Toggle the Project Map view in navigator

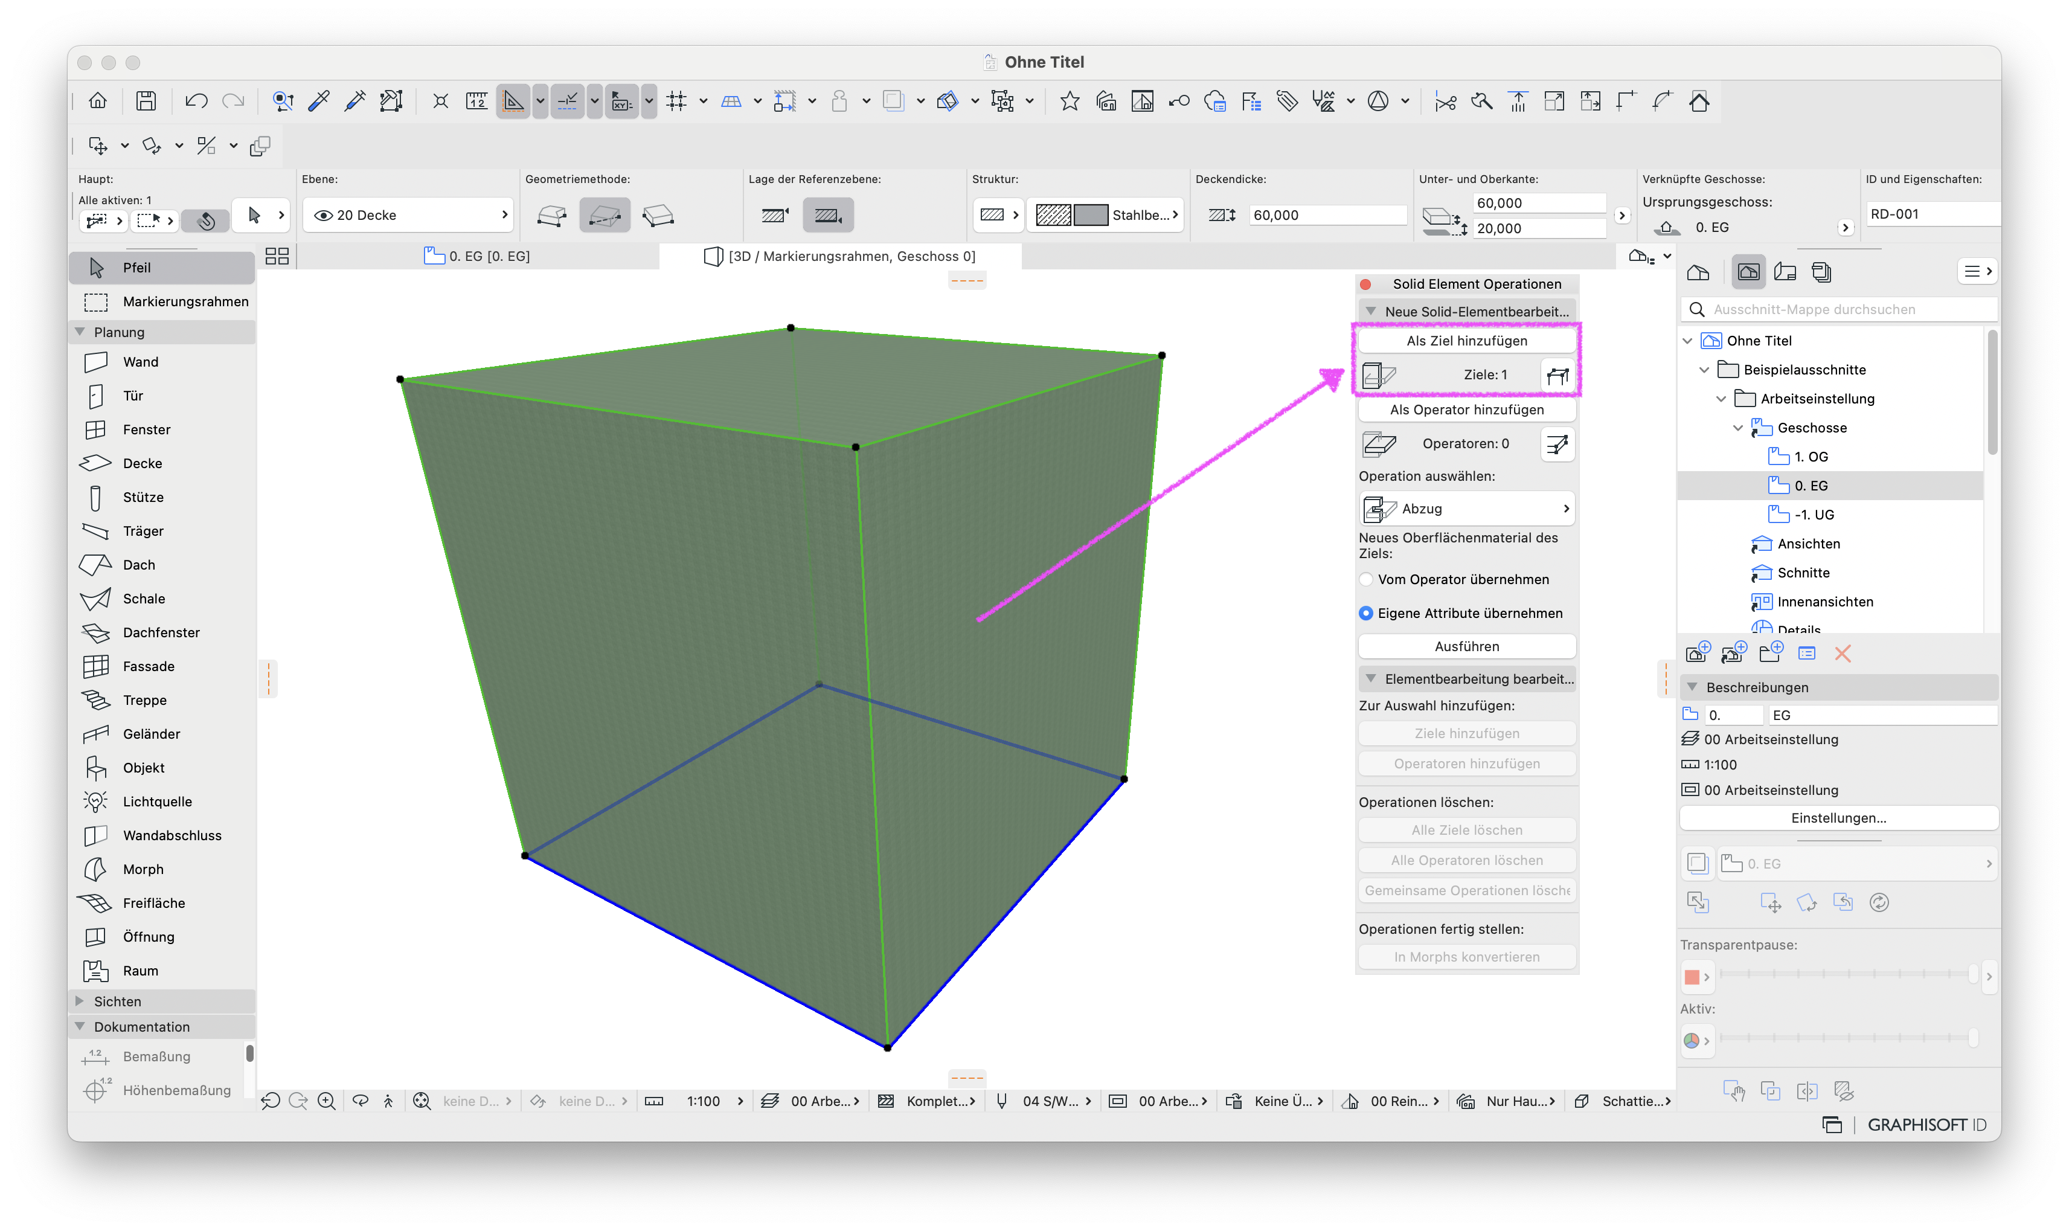point(1698,271)
